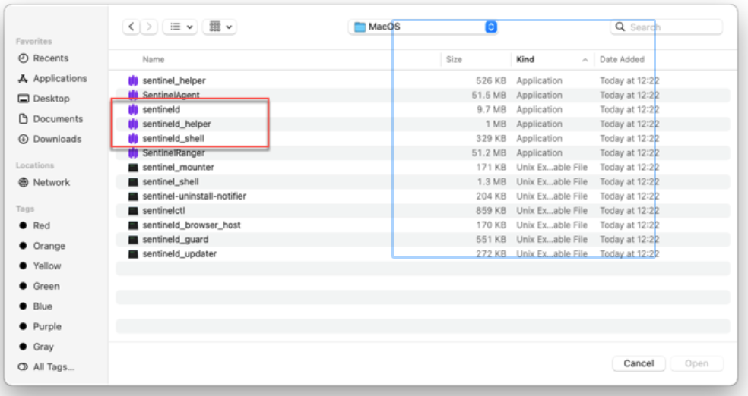Click the black icon beside sentineld_updater
Viewport: 748px width, 396px height.
pos(133,254)
